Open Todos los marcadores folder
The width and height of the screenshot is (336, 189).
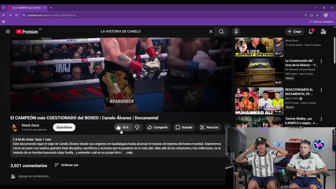(321, 22)
